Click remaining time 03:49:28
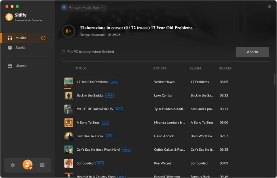This screenshot has height=178, width=277. pyautogui.click(x=114, y=35)
